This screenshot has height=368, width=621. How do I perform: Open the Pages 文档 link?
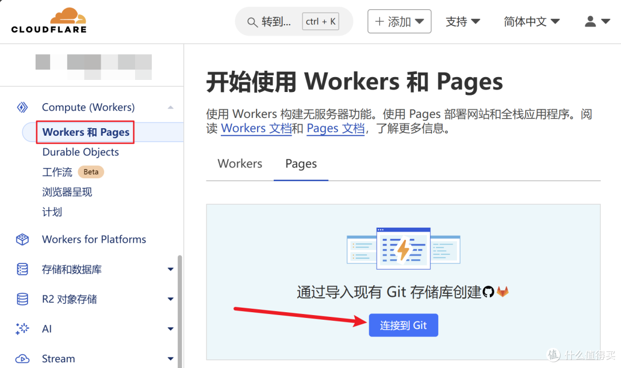(x=335, y=128)
